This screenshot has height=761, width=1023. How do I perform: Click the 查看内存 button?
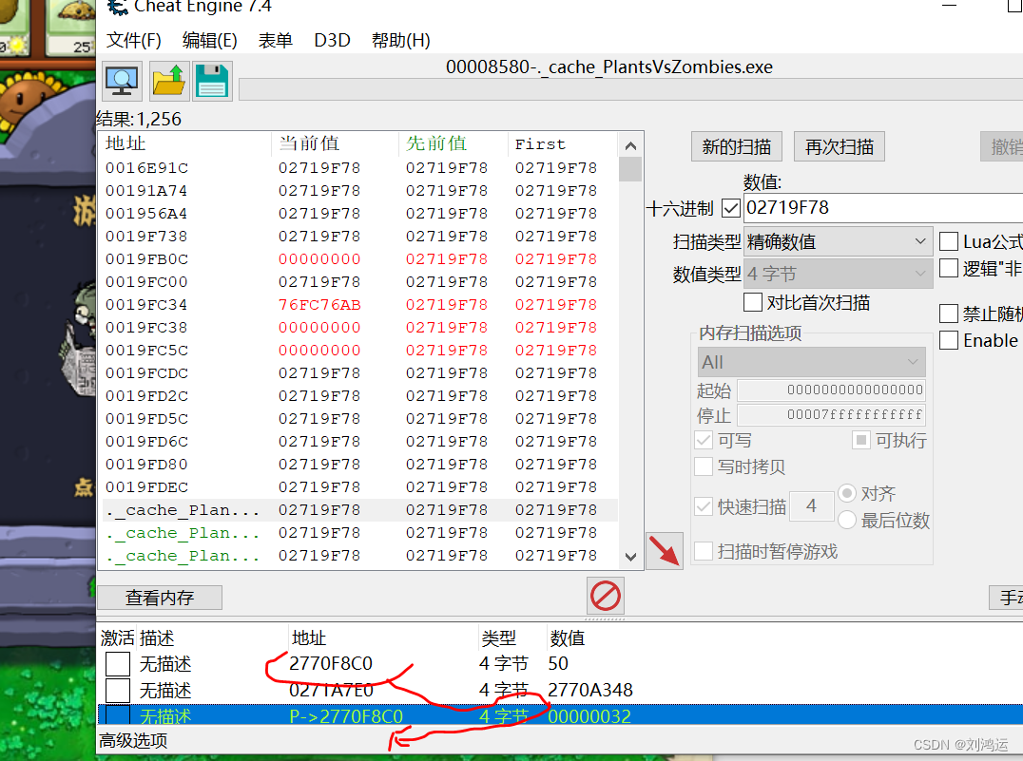coord(160,598)
